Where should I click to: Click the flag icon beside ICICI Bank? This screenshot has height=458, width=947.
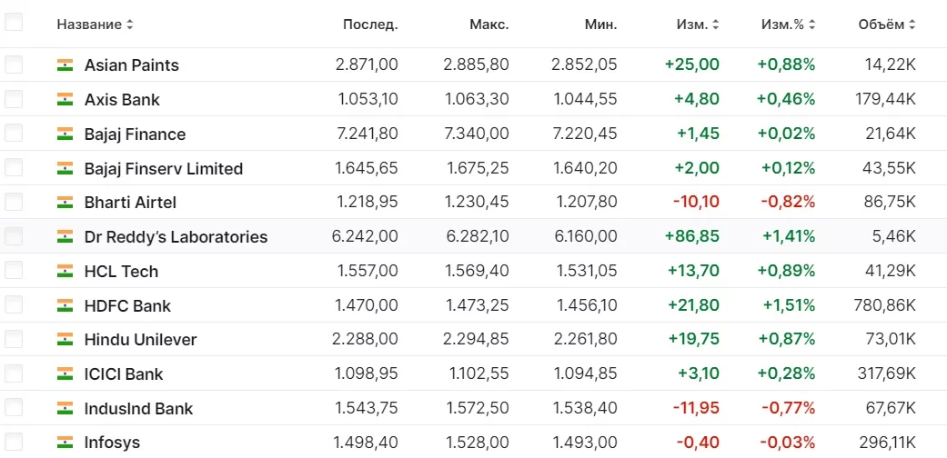click(65, 374)
